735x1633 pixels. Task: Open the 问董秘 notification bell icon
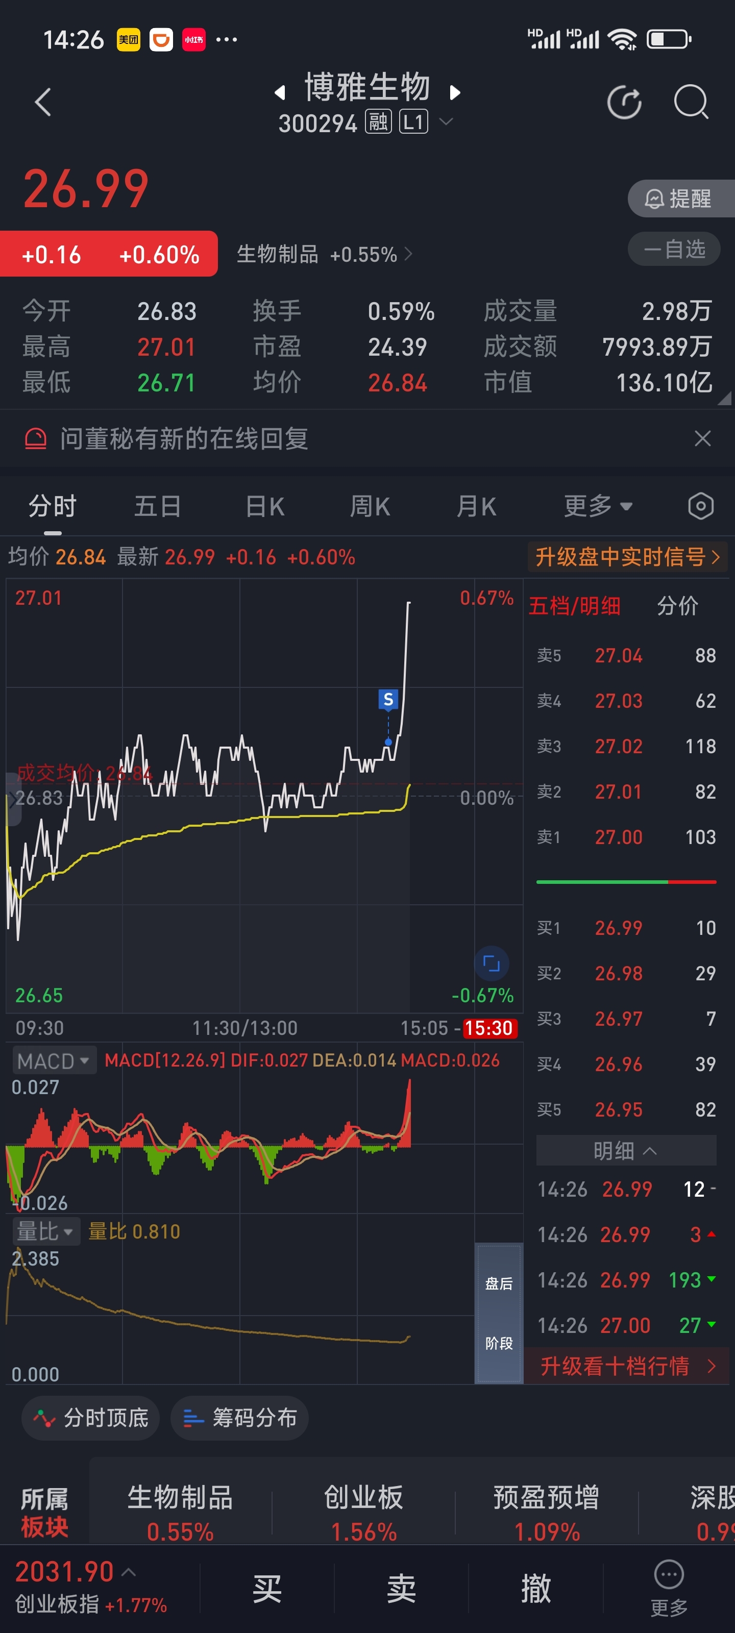point(36,439)
